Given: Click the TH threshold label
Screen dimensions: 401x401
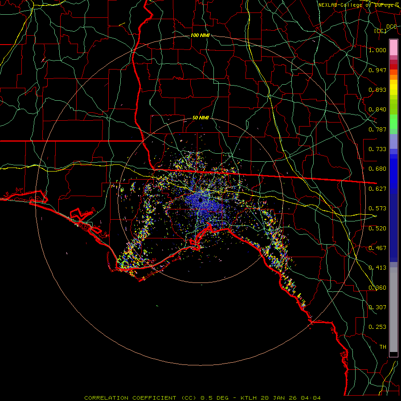Looking at the screenshot, I should tap(383, 347).
